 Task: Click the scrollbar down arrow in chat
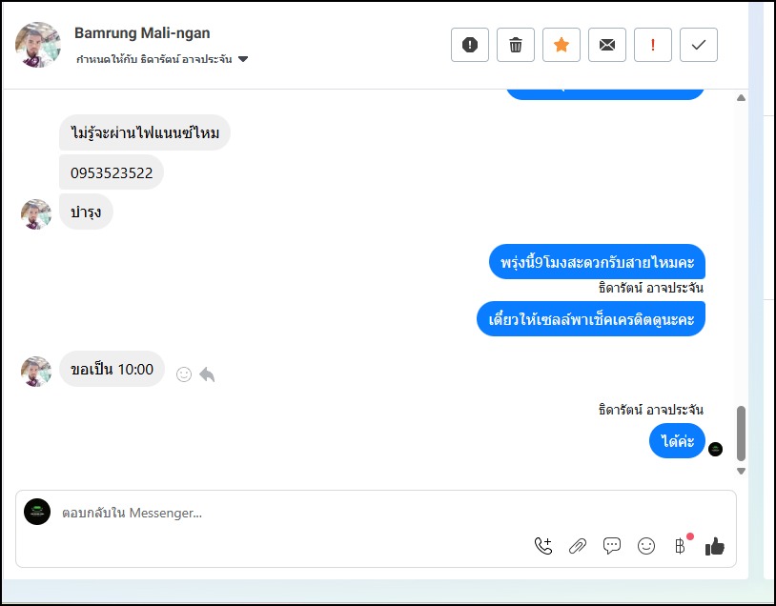tap(741, 471)
